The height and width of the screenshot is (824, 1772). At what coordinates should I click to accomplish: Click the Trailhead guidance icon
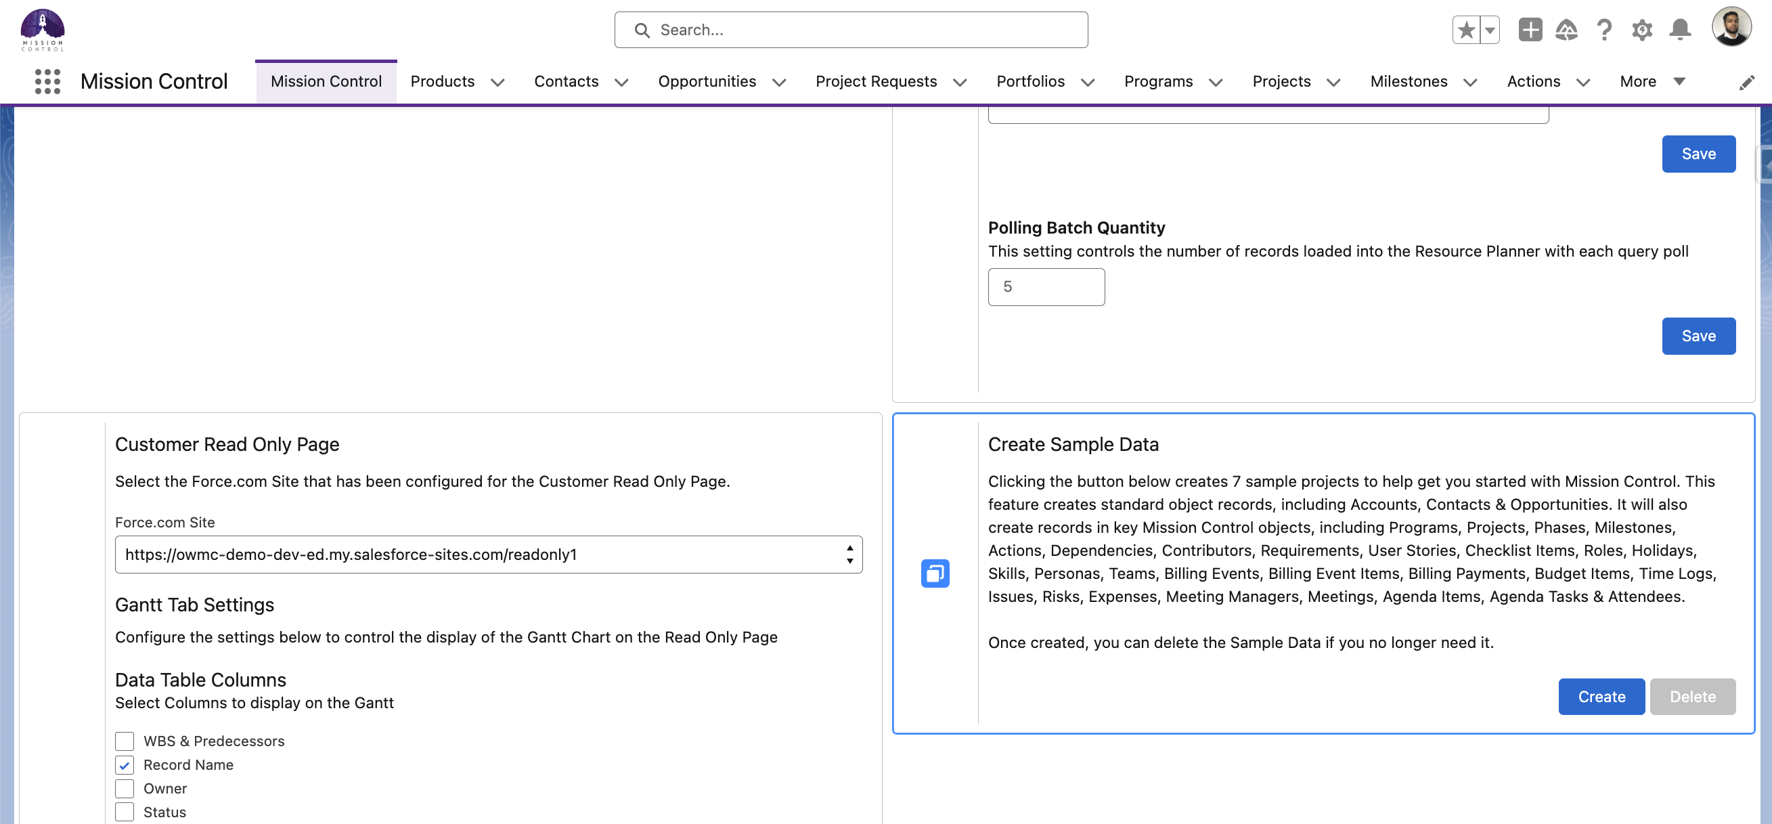click(1568, 30)
